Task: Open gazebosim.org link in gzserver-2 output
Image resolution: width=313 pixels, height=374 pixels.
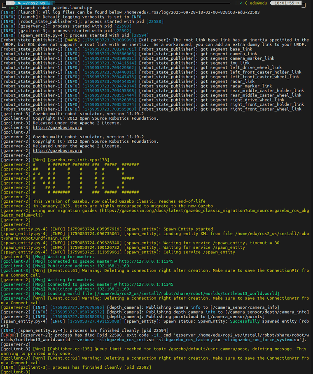Action: 57,151
